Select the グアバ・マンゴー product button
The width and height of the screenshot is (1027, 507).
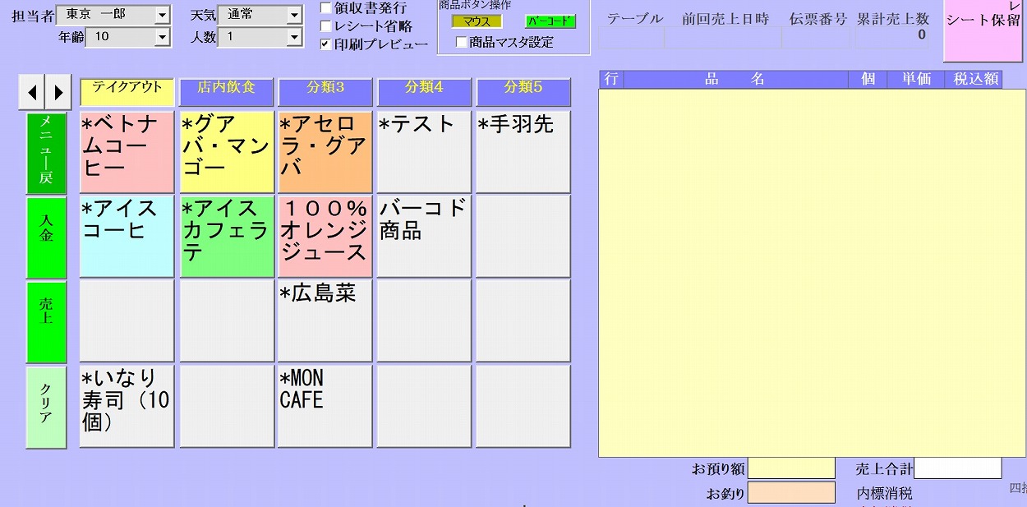(226, 150)
